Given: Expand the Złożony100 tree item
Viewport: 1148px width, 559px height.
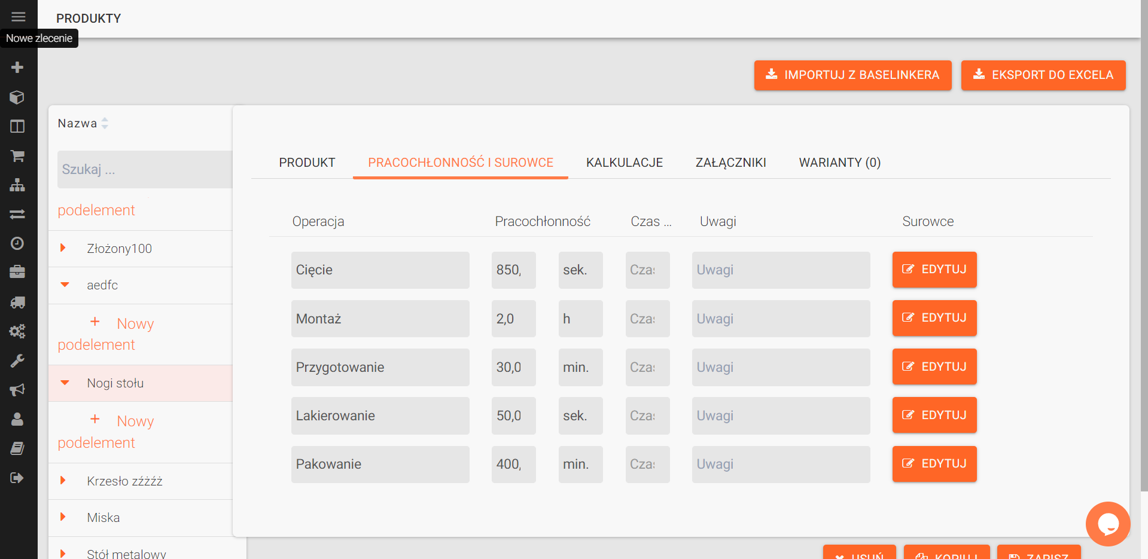Looking at the screenshot, I should 63,248.
